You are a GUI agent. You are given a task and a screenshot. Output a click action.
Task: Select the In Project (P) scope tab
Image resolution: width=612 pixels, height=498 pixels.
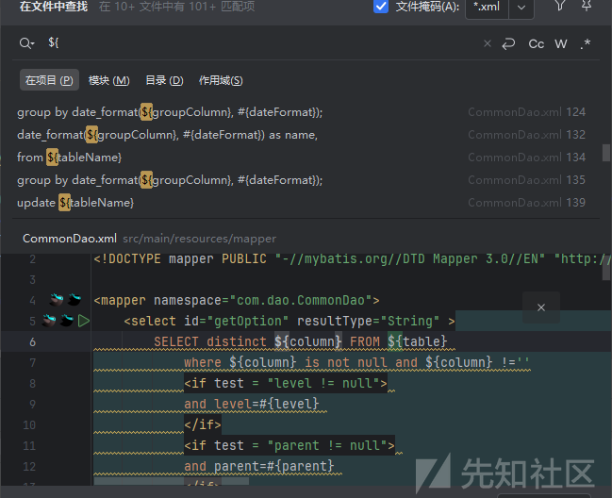49,80
